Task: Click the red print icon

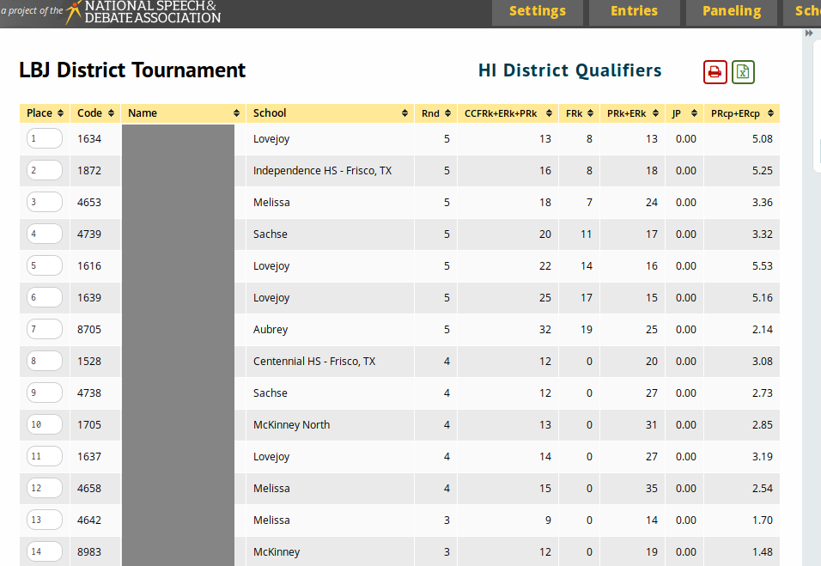Action: click(715, 72)
